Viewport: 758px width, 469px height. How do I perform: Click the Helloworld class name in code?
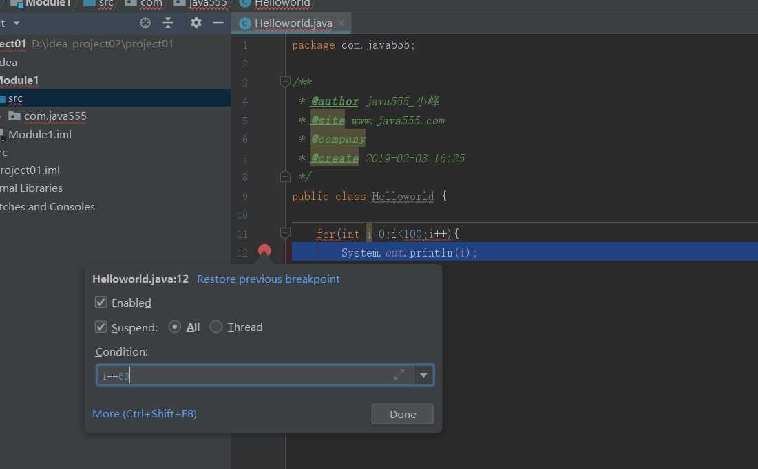[x=403, y=196]
